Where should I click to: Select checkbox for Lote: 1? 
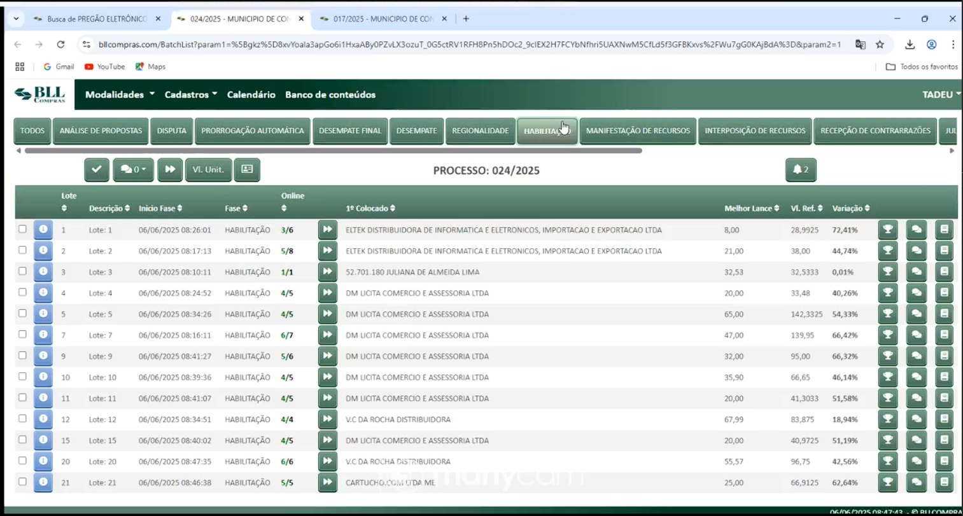pyautogui.click(x=22, y=229)
